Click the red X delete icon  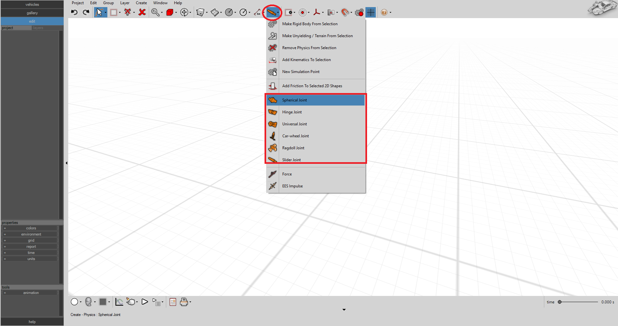pos(142,12)
